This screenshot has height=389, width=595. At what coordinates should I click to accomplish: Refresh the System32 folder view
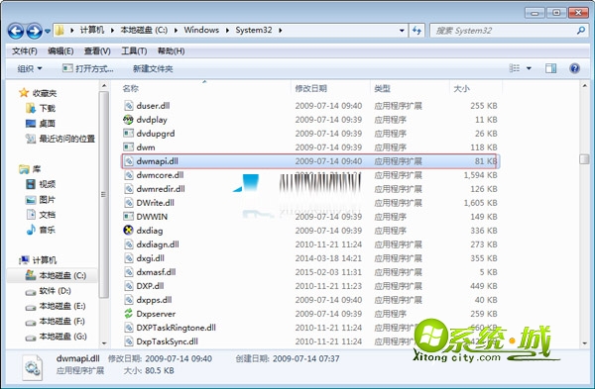coord(416,31)
